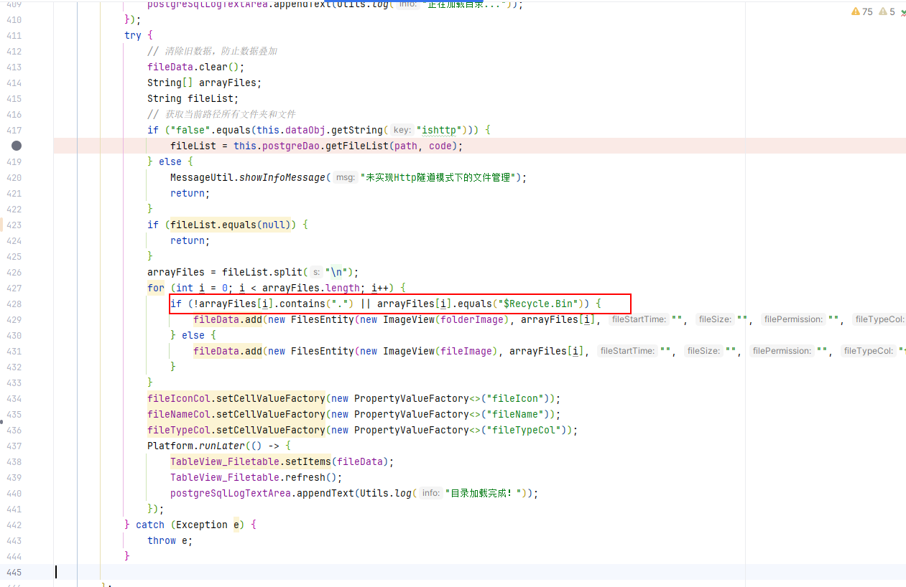The height and width of the screenshot is (587, 906).
Task: Click line number 428 in the gutter
Action: (14, 304)
